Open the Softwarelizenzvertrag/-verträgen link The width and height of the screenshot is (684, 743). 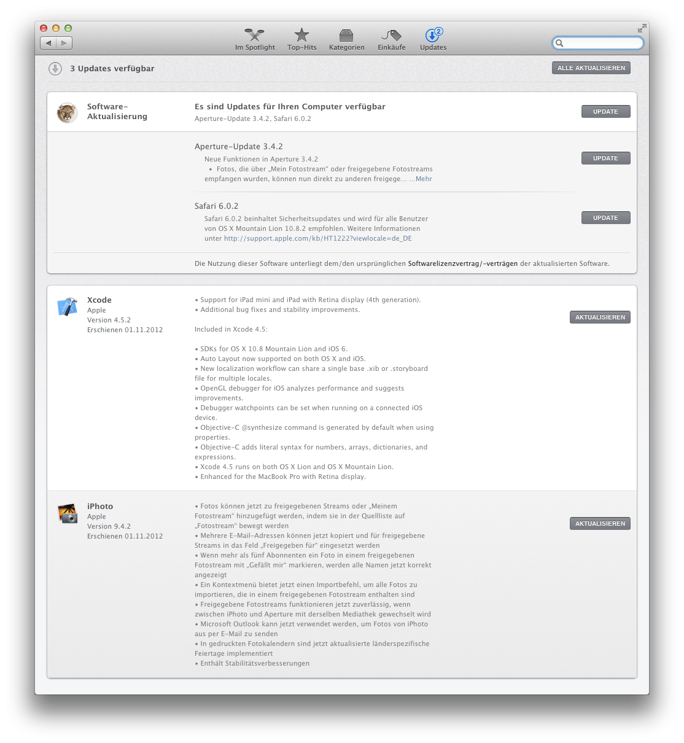tap(463, 264)
